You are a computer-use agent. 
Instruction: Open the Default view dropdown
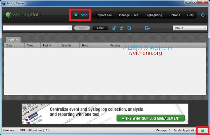coord(190,28)
